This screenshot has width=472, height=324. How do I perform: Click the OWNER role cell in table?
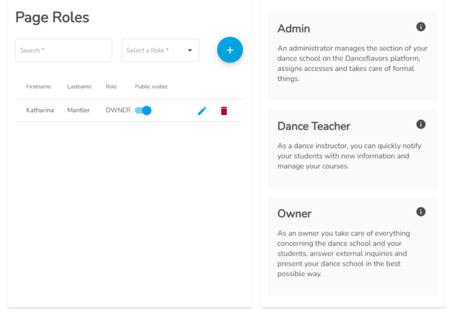coord(118,110)
